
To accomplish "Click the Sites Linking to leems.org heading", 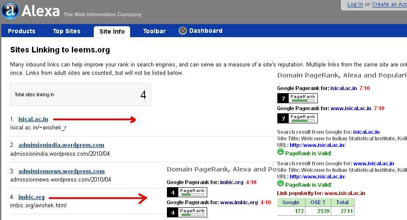I will 60,50.
